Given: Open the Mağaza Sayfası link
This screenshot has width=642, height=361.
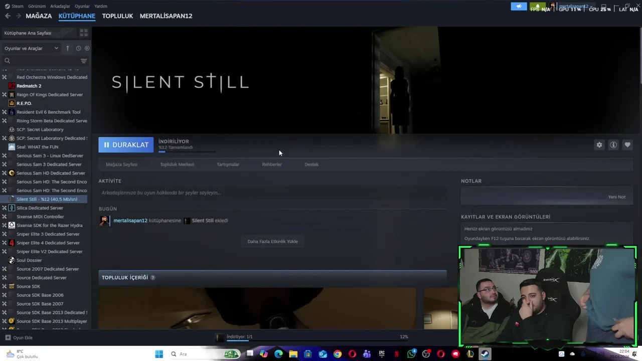Looking at the screenshot, I should point(121,164).
